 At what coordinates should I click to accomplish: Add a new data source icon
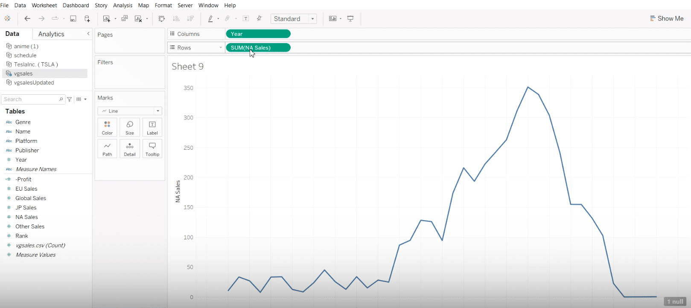(87, 19)
